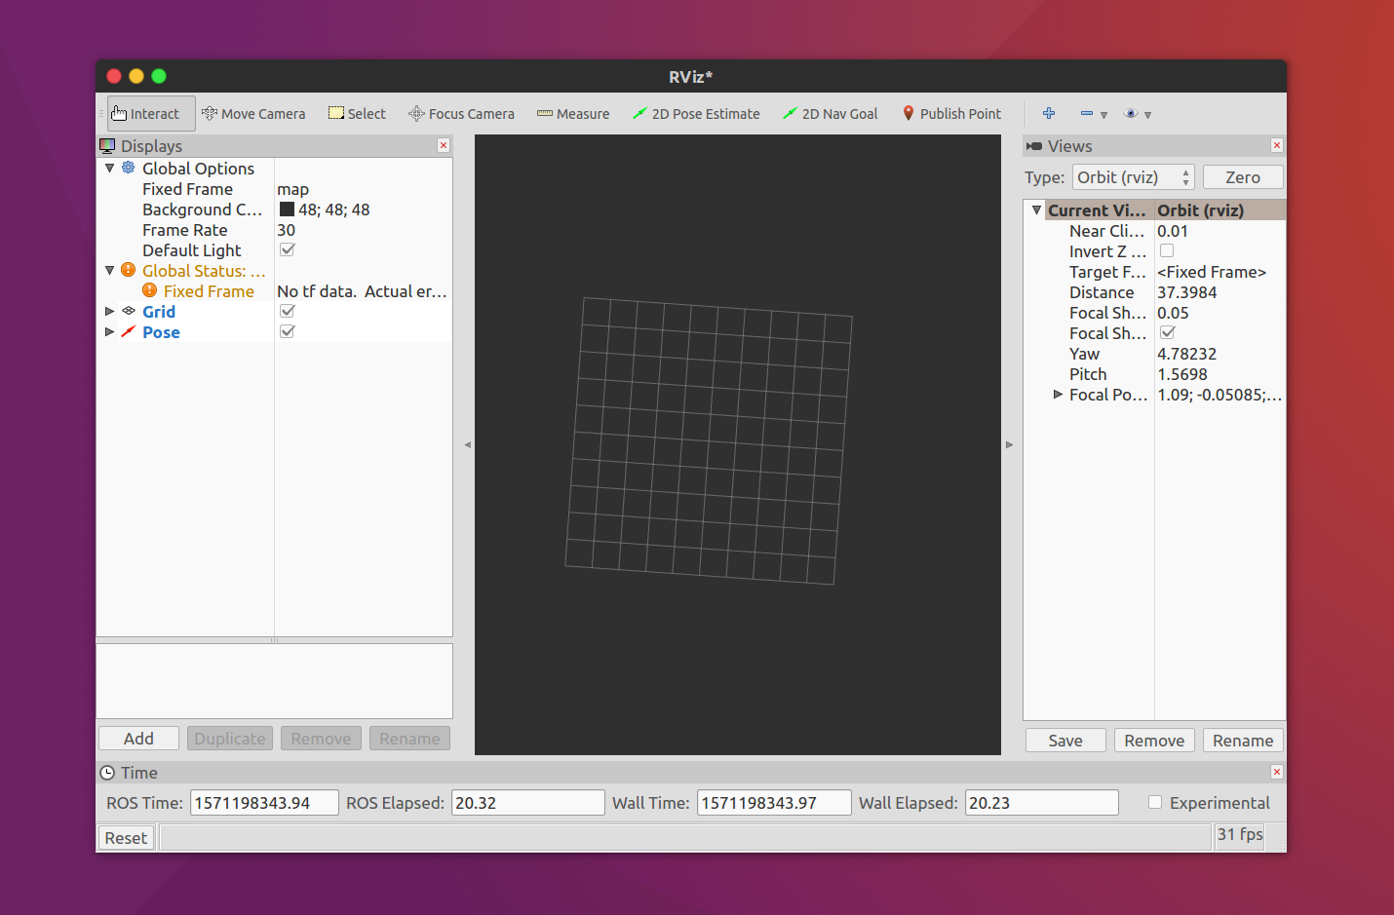Image resolution: width=1394 pixels, height=915 pixels.
Task: Toggle the Default Light checkbox
Action: [287, 249]
